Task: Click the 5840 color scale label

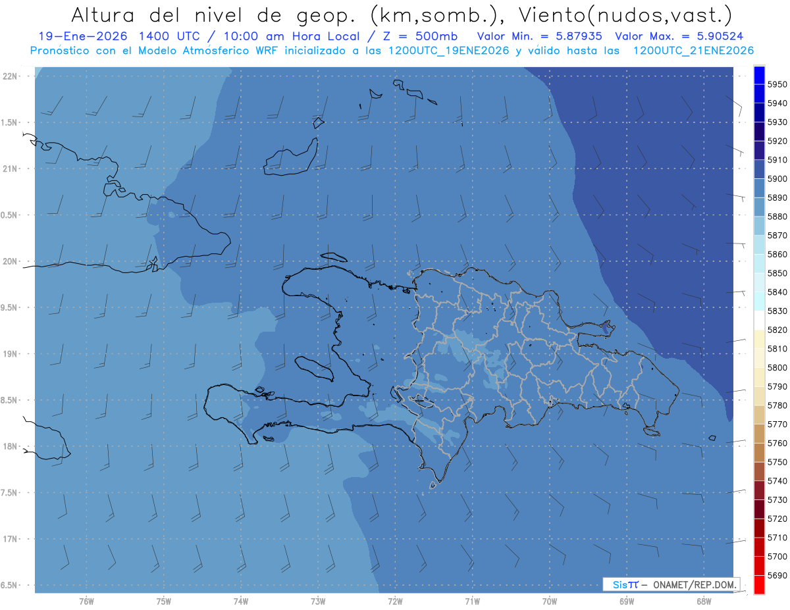Action: click(x=777, y=292)
